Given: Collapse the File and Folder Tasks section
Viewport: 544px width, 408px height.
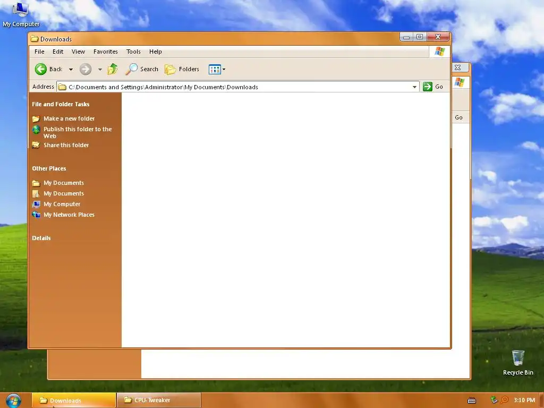Looking at the screenshot, I should pyautogui.click(x=61, y=104).
